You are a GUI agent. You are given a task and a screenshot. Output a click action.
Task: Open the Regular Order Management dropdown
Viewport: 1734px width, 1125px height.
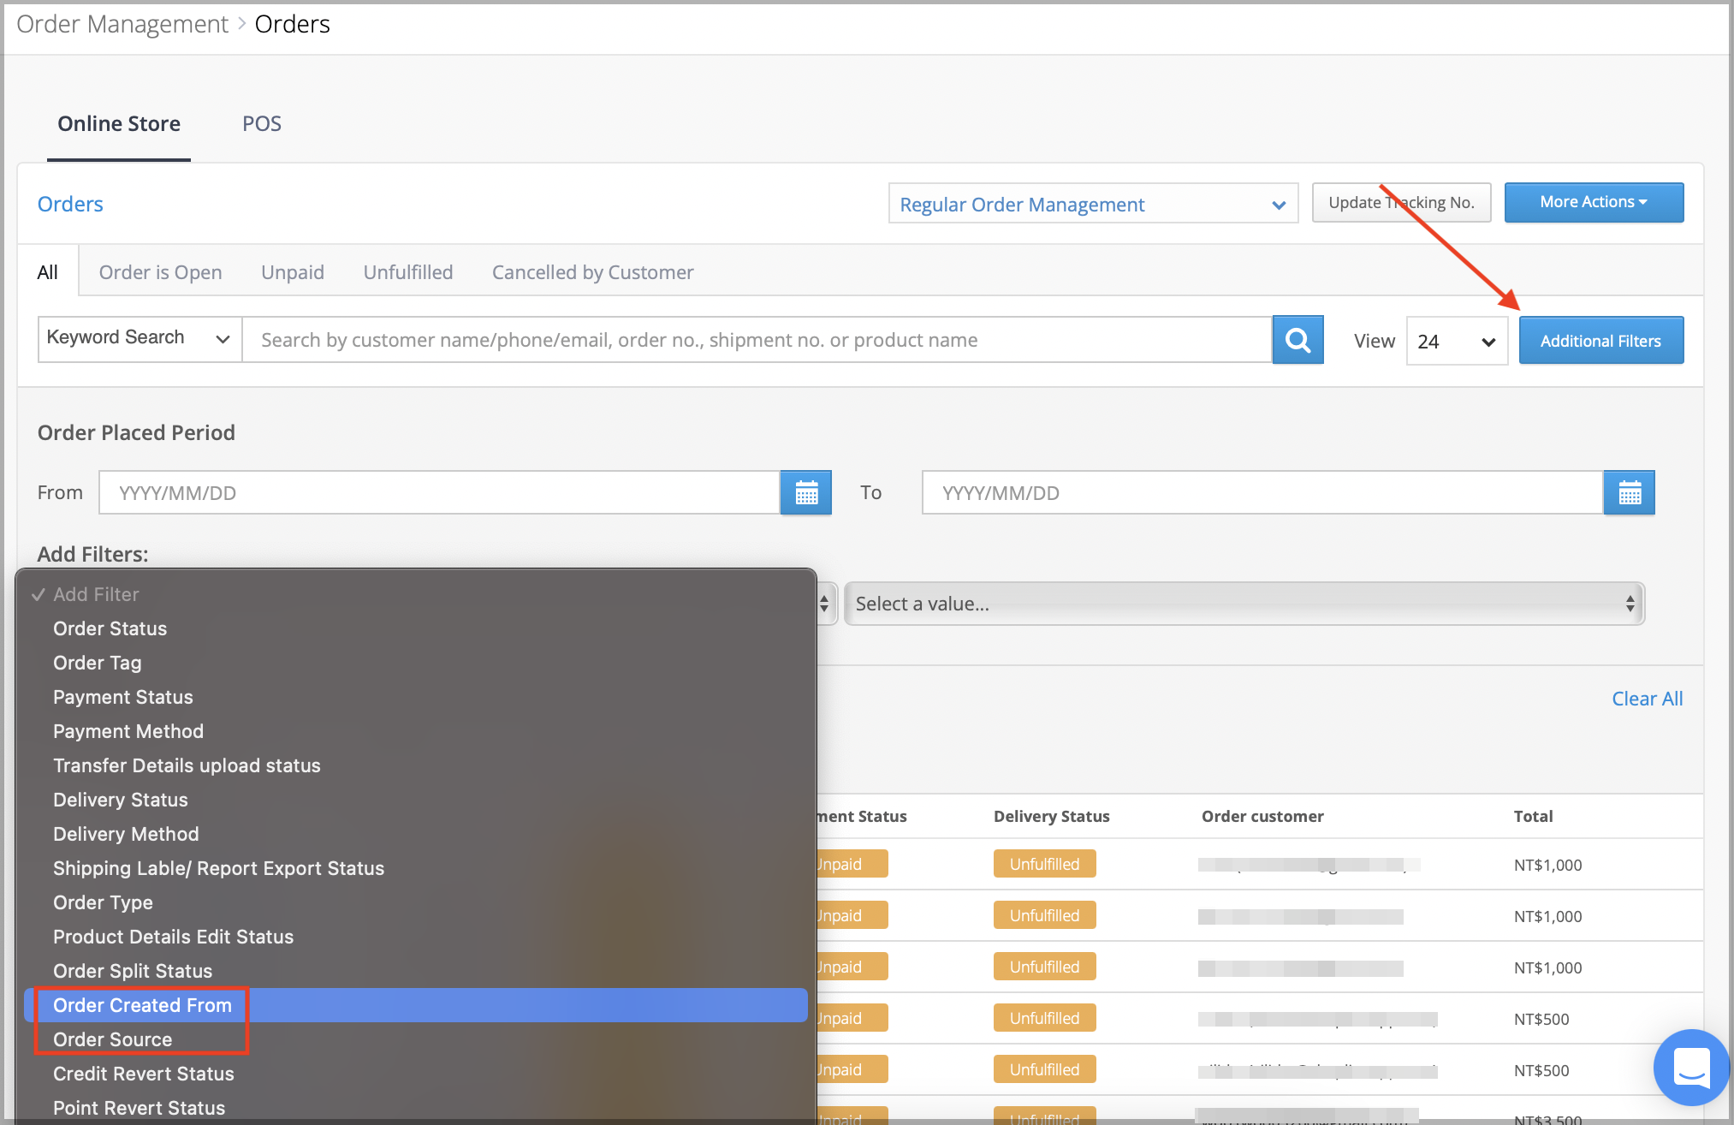tap(1092, 204)
